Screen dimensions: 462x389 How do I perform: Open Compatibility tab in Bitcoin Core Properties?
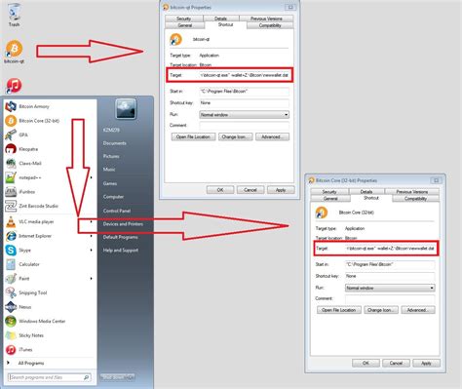pyautogui.click(x=415, y=199)
